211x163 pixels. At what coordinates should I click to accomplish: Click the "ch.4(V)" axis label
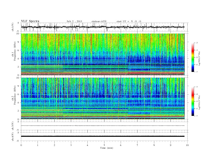click(13, 137)
